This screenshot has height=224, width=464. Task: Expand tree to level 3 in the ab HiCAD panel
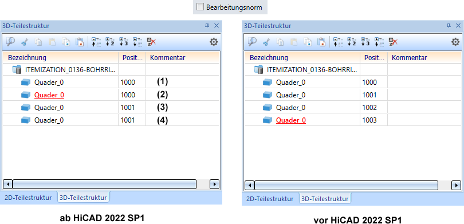point(124,42)
